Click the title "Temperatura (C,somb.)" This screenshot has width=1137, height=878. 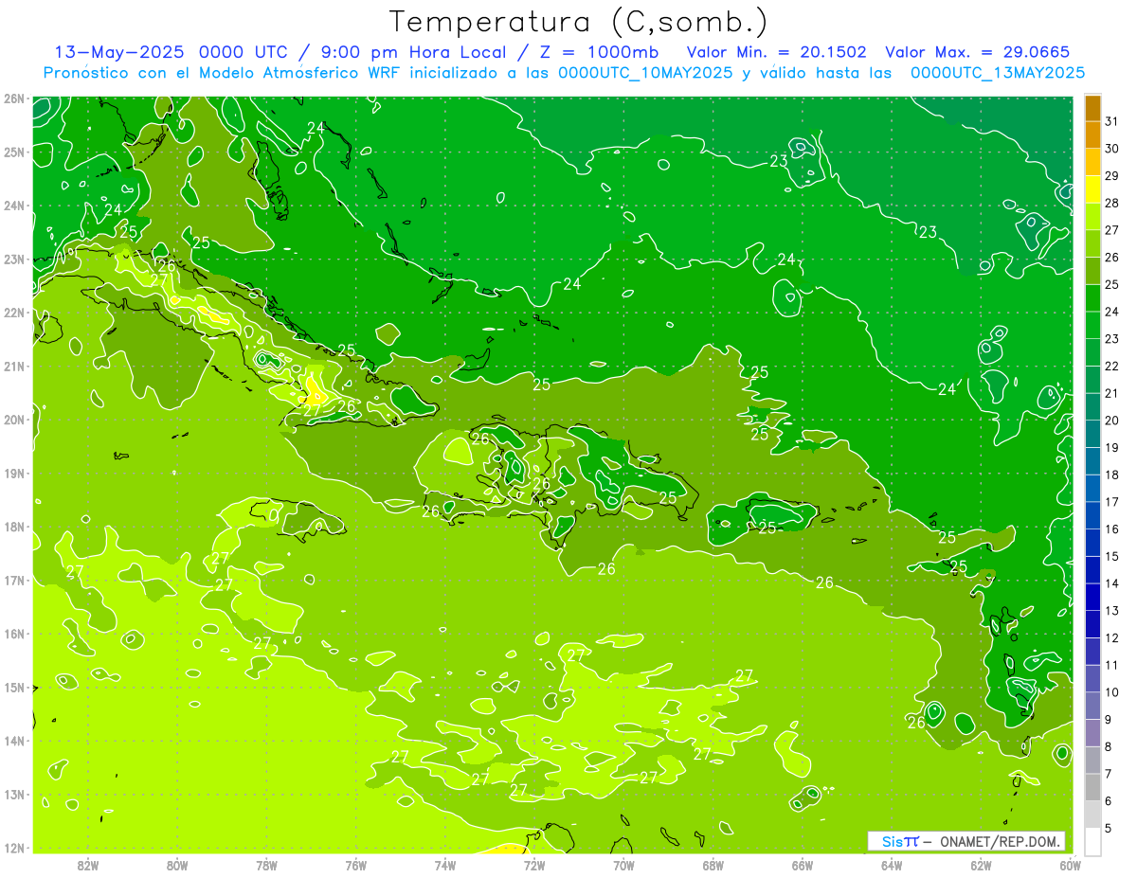579,23
